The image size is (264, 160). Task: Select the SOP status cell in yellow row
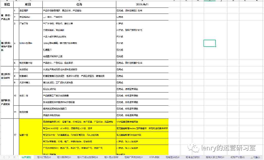pyautogui.click(x=142, y=122)
